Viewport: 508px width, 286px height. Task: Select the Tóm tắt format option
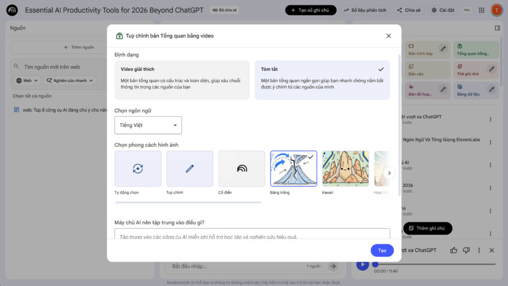click(x=322, y=80)
